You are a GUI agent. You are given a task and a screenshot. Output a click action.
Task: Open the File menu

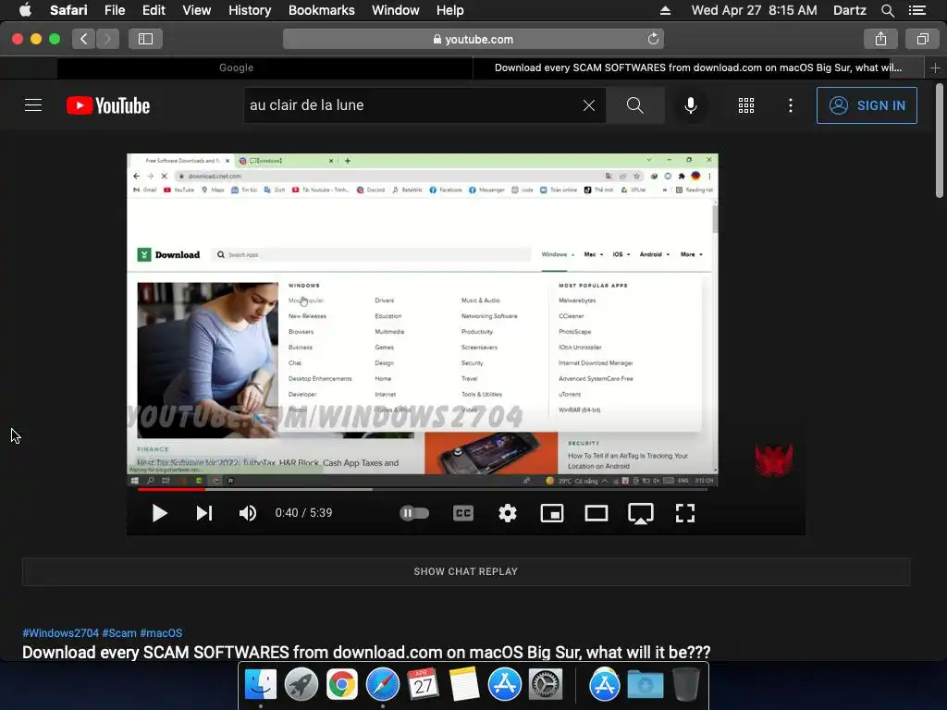(x=114, y=10)
